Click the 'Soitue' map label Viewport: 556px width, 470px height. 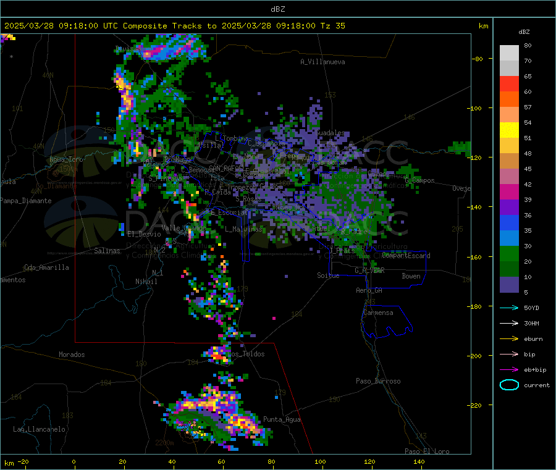[x=328, y=275]
